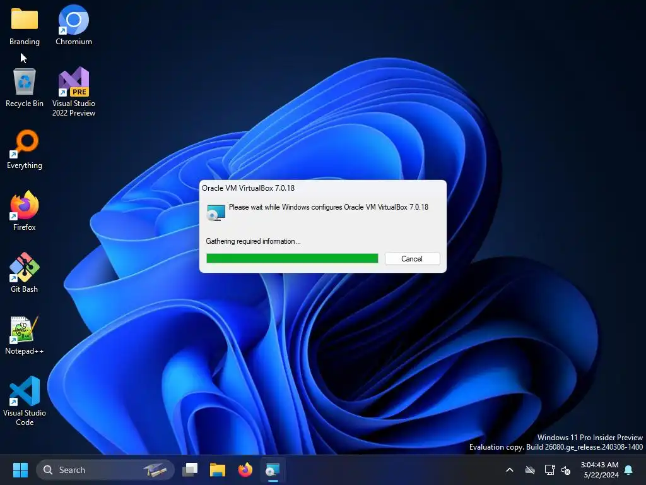646x485 pixels.
Task: Click the graduation cap search highlight icon
Action: [x=155, y=470]
